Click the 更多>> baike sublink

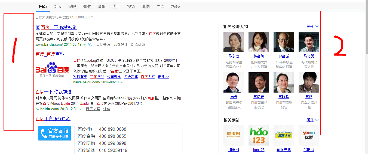(x=163, y=77)
